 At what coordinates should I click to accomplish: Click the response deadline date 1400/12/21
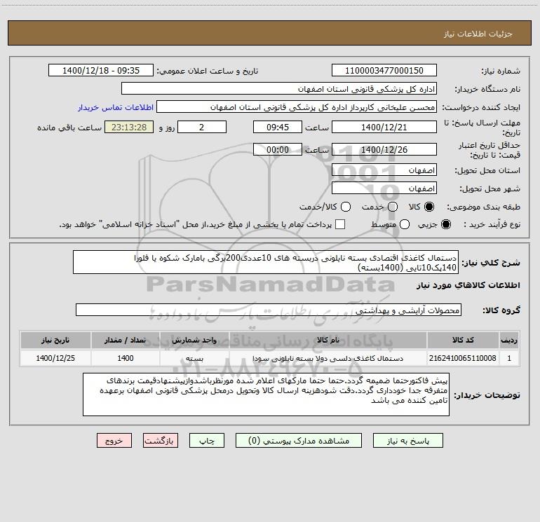point(384,127)
